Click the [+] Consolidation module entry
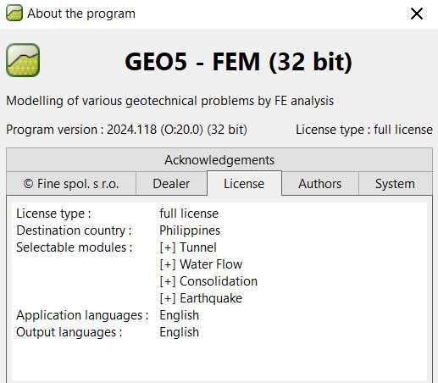 (x=208, y=281)
